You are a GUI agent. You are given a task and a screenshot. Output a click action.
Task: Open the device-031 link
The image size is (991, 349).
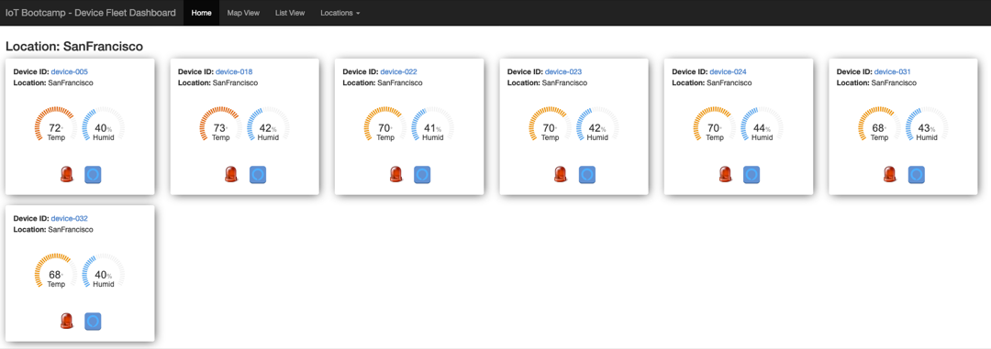[893, 72]
